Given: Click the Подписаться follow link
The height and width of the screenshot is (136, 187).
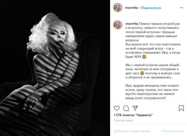Looking at the screenshot, I should pos(151,8).
